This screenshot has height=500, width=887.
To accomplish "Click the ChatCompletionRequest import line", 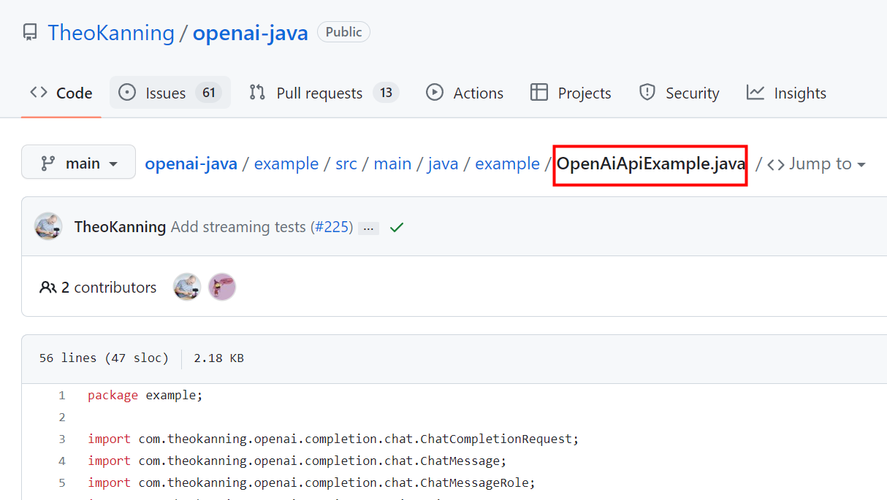I will (333, 439).
